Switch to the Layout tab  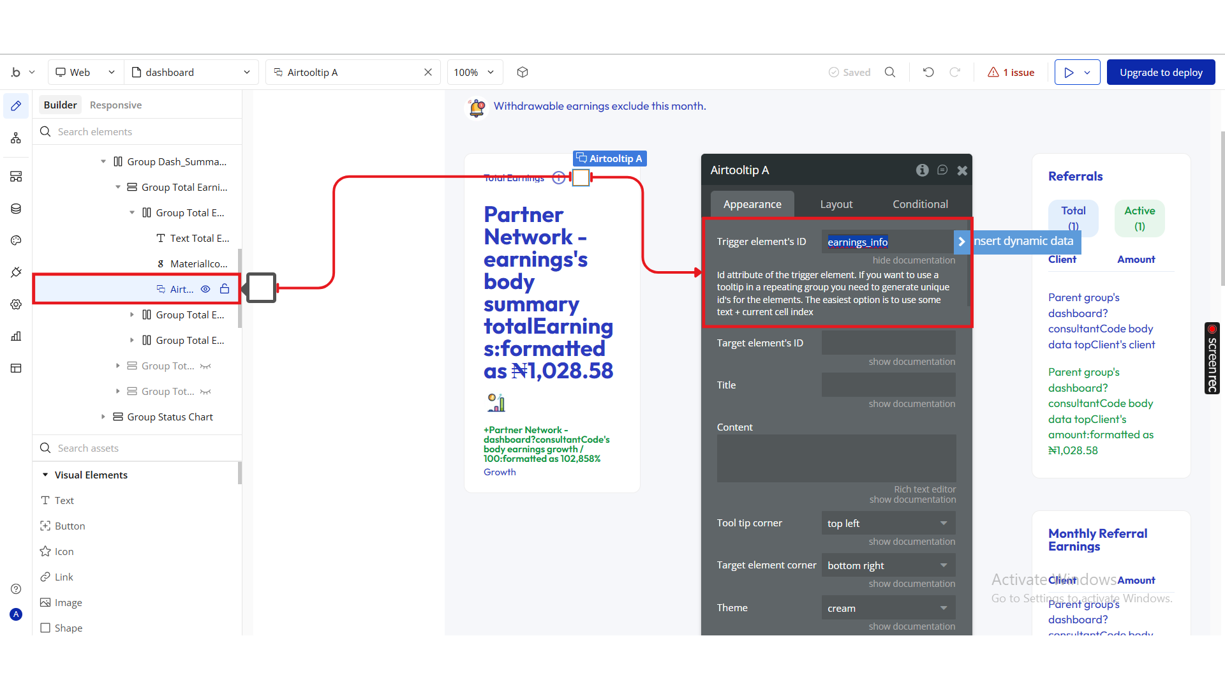(836, 204)
